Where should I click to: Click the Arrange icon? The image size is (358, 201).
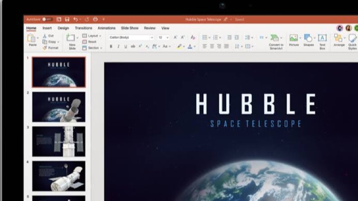338,38
